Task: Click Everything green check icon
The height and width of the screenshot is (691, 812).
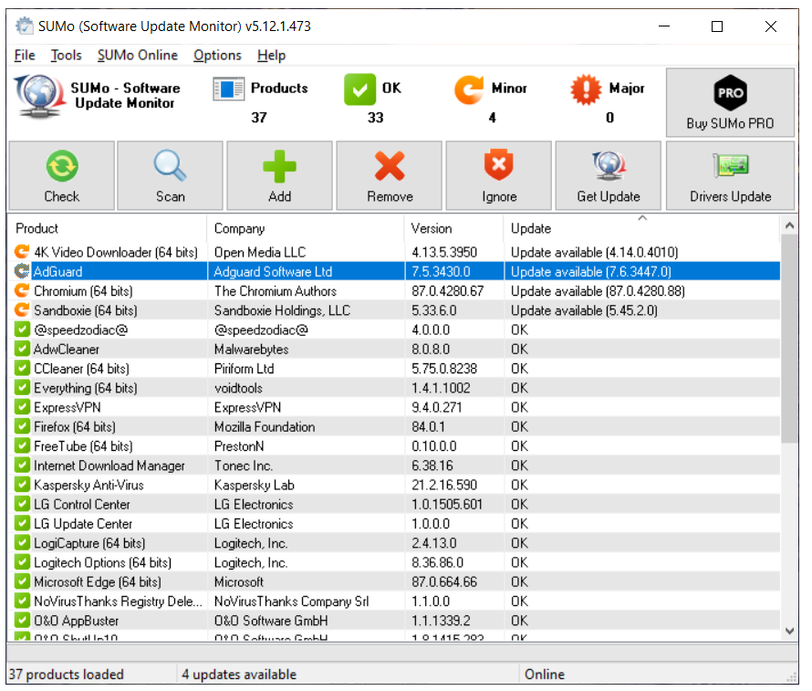Action: pos(22,387)
